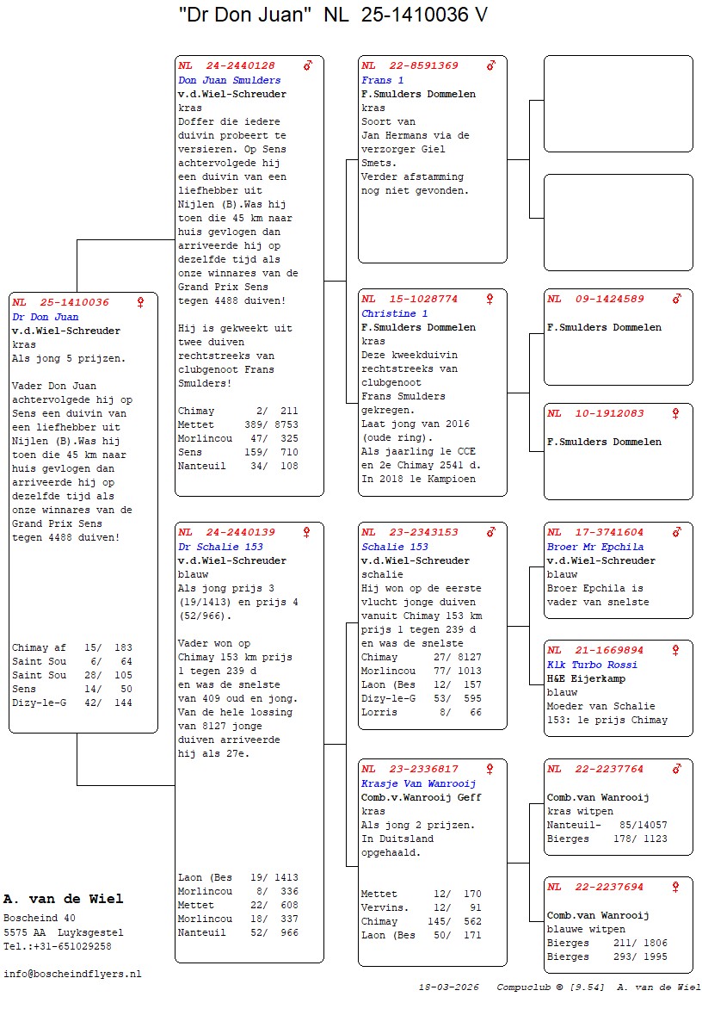This screenshot has height=1009, width=702.
Task: Click the female symbol in the Klk Turbo Rossi box
Action: click(676, 650)
